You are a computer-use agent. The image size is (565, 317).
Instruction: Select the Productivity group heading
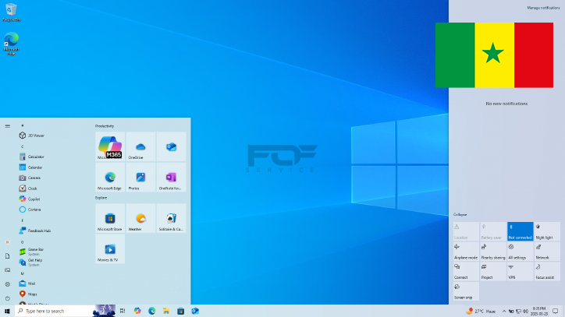click(x=105, y=126)
